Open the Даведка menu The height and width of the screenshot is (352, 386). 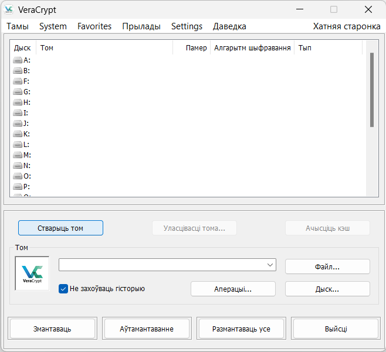point(229,26)
